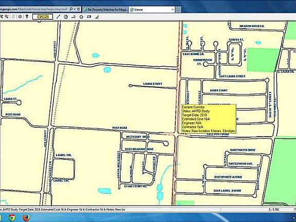Open the address bar dropdown arrow
Image resolution: width=296 pixels, height=222 pixels.
pyautogui.click(x=75, y=9)
